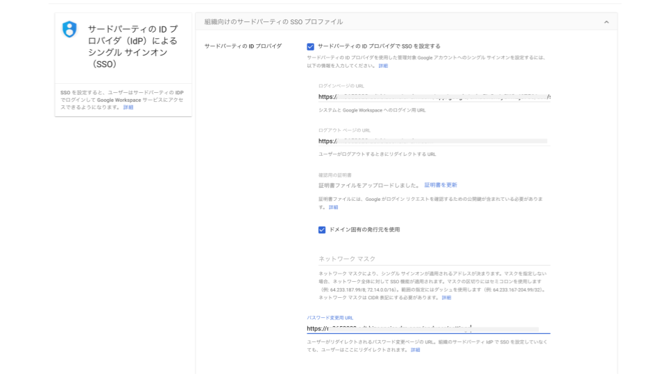Focus the ネットワーク マスク input field
The height and width of the screenshot is (374, 666).
click(434, 258)
